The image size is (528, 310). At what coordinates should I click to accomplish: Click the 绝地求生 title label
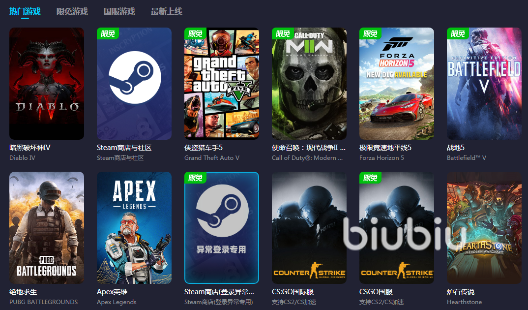[23, 292]
